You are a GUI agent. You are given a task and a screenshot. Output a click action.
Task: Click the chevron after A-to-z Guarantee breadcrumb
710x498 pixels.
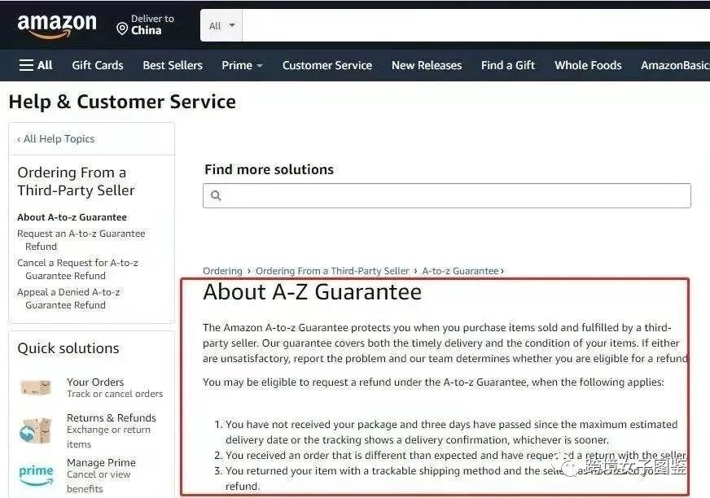pyautogui.click(x=502, y=271)
